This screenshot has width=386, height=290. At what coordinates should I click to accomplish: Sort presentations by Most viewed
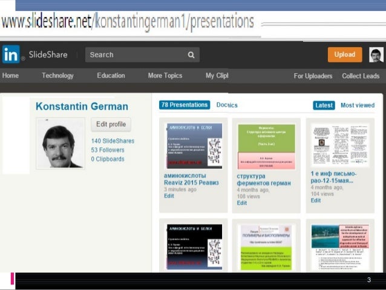click(357, 105)
